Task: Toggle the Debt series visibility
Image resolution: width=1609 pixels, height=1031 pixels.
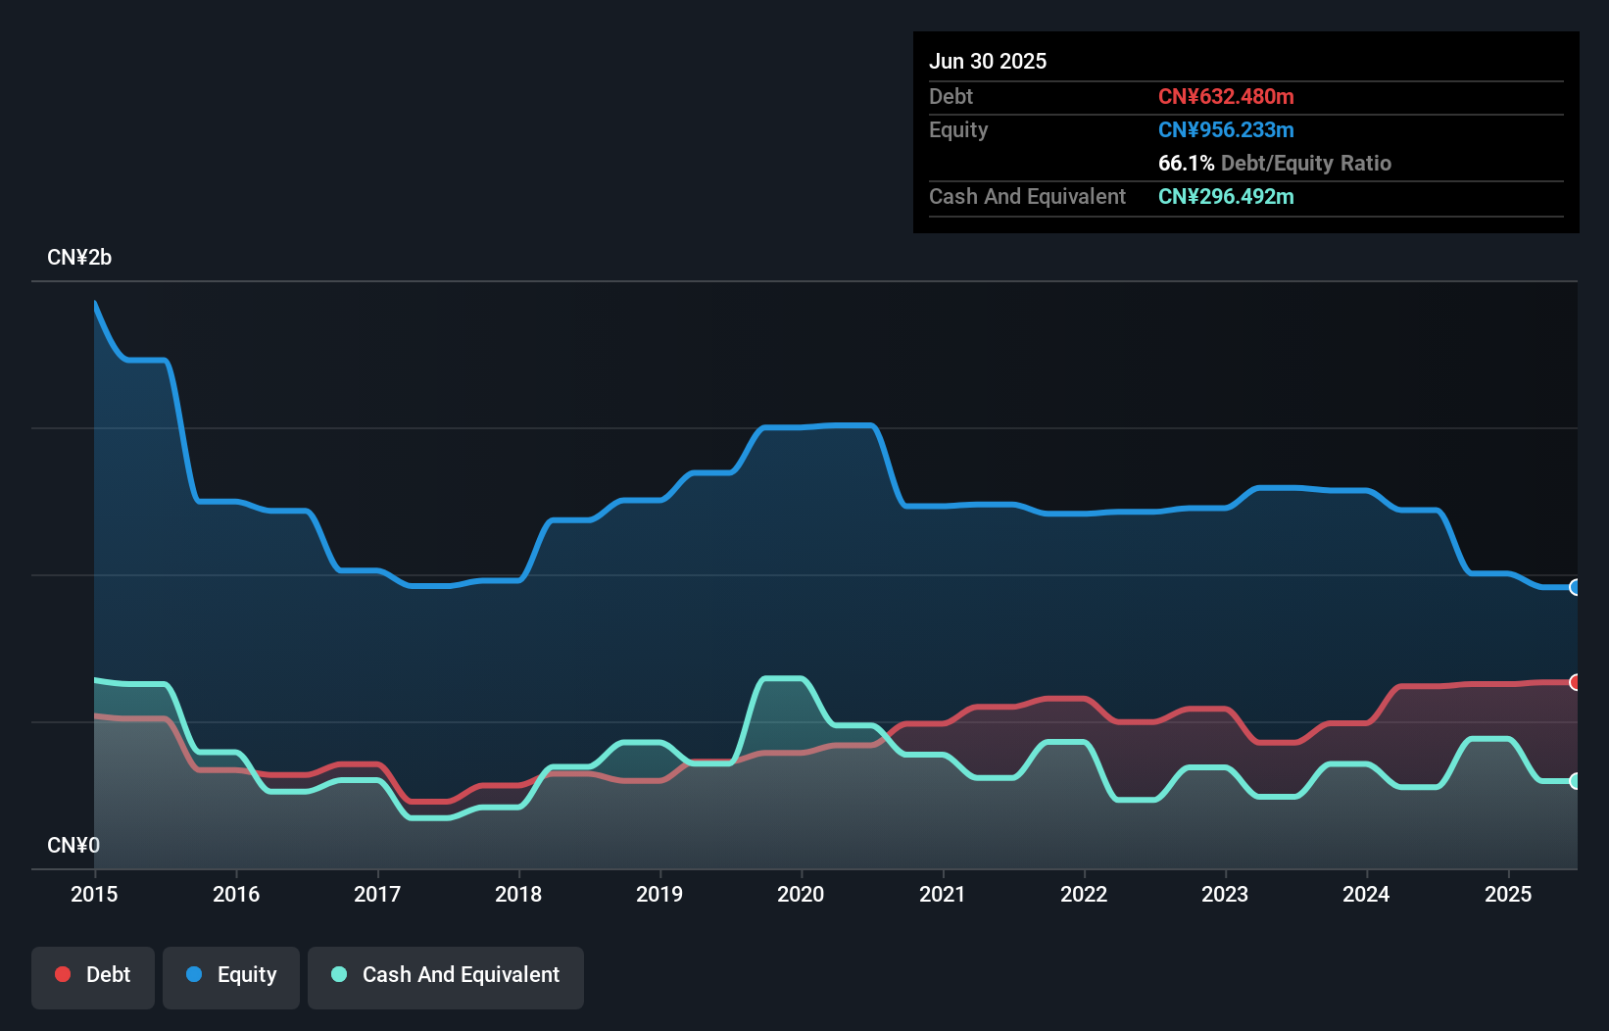Action: tap(92, 977)
